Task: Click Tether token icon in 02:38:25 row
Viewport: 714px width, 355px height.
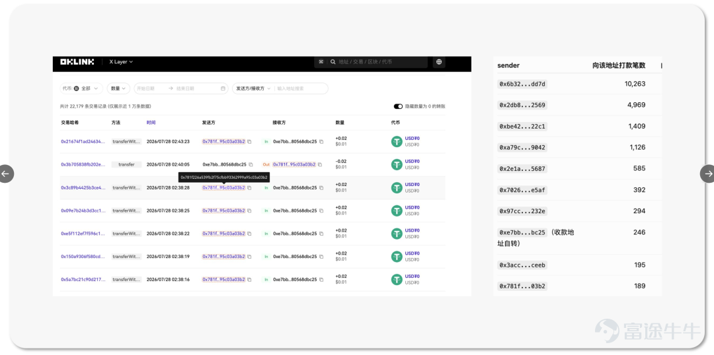Action: (397, 211)
